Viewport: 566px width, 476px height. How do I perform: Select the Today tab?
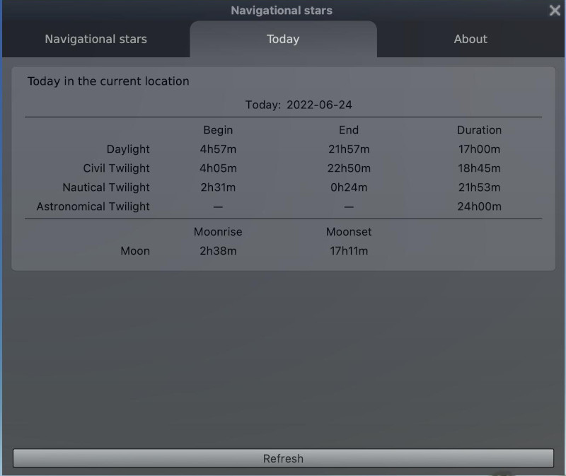point(283,39)
